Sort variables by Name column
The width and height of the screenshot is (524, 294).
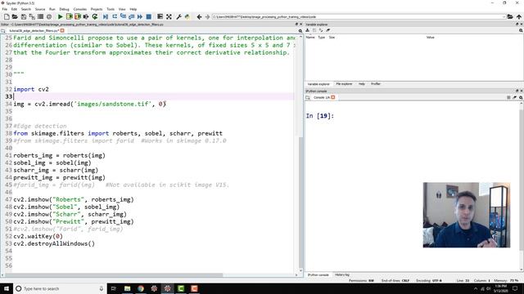pos(310,38)
